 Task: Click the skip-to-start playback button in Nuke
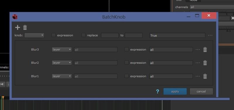(2, 84)
